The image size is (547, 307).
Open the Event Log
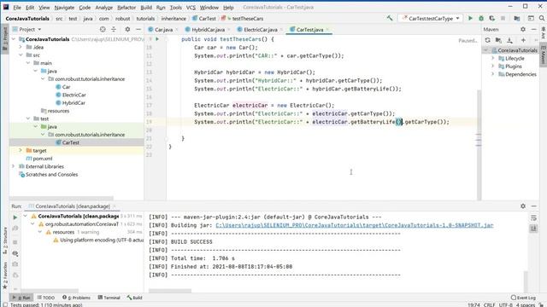click(523, 298)
